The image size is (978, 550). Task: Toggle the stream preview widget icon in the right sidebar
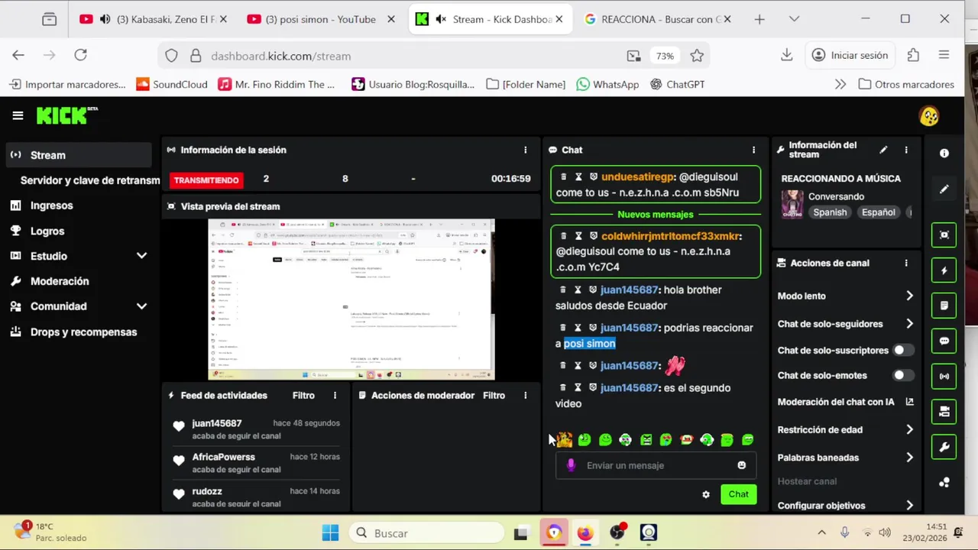(944, 235)
